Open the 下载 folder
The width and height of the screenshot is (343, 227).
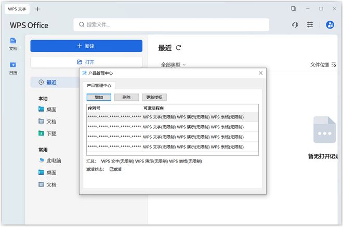[x=47, y=133]
